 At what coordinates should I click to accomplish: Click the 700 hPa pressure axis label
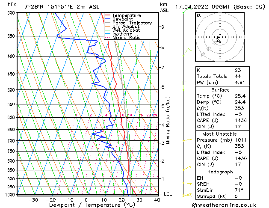coord(11,141)
